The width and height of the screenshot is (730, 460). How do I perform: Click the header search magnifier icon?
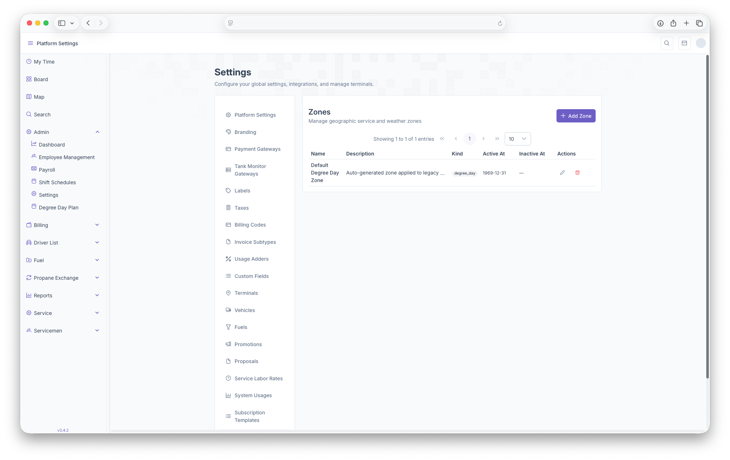tap(667, 43)
